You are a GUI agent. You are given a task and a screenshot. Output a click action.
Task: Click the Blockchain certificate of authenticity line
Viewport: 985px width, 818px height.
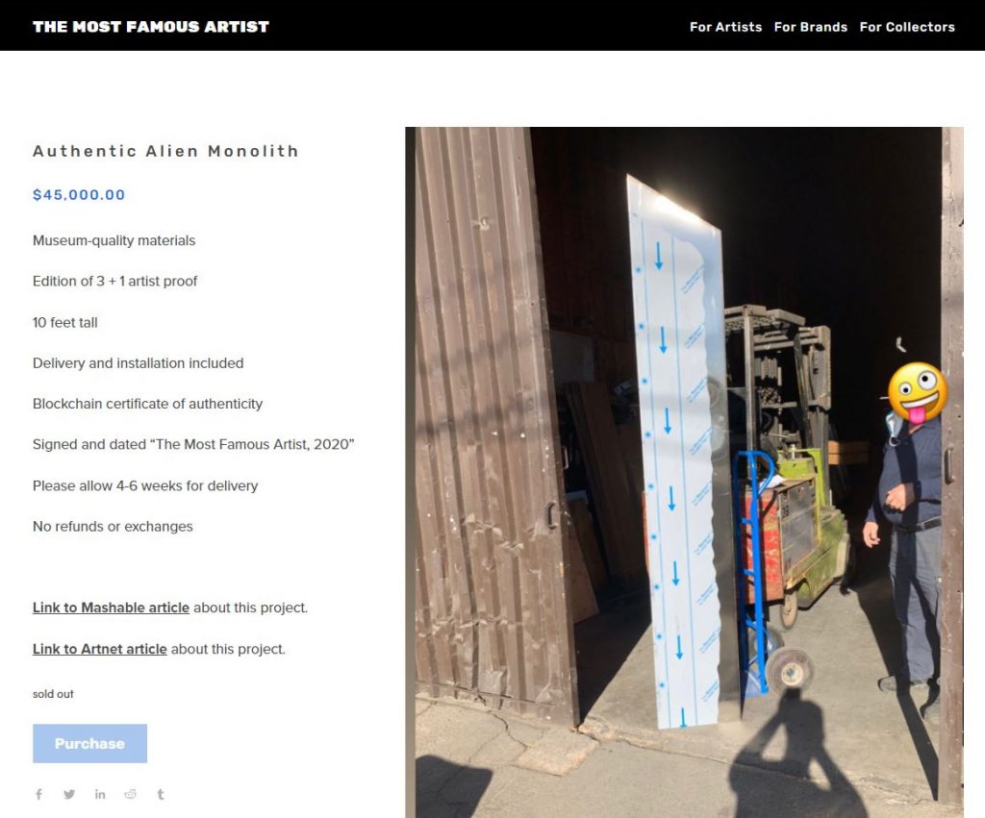(147, 404)
